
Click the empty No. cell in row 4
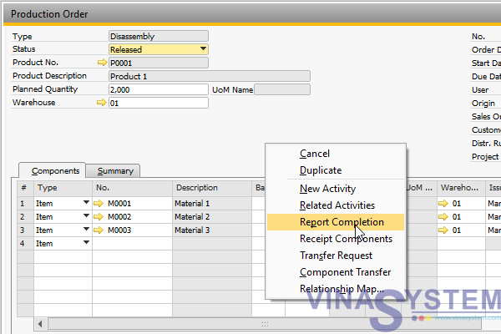tap(132, 244)
